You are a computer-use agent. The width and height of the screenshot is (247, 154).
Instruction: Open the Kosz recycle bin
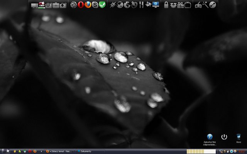[239, 137]
